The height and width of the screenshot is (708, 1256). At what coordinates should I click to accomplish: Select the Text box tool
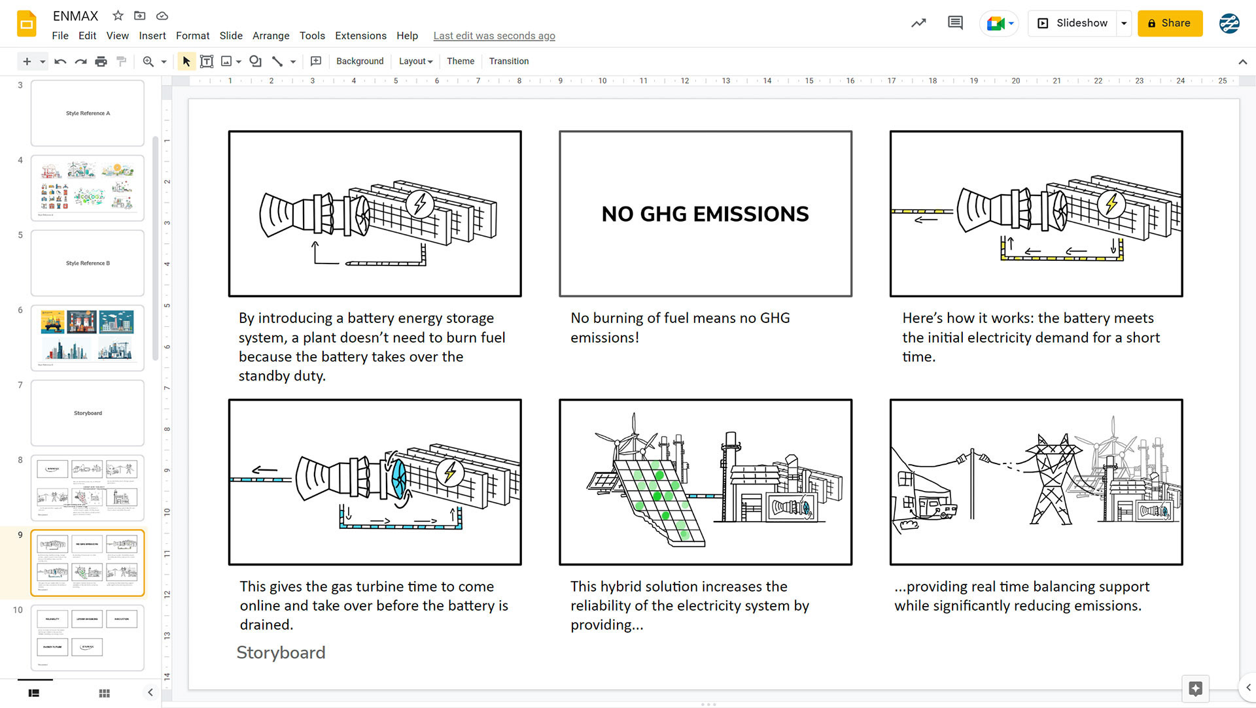[x=207, y=61]
